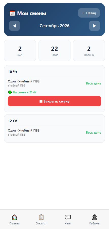
Task: Click the green on-shift status dot
Action: coord(10,92)
